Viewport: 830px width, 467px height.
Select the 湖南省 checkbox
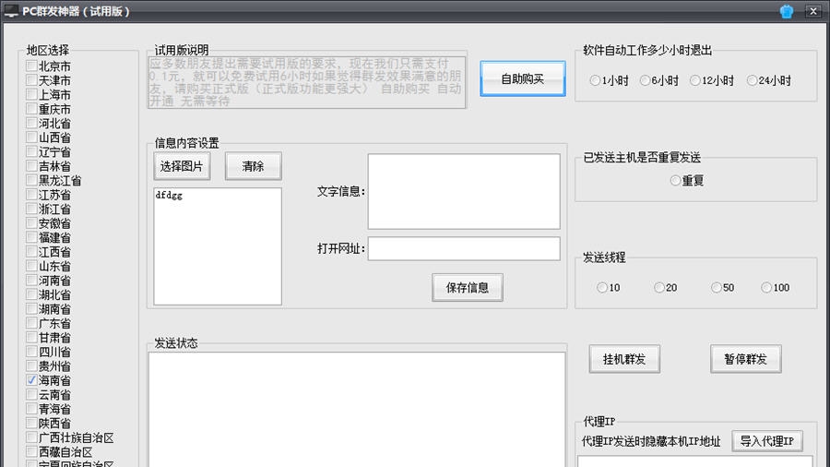[31, 309]
